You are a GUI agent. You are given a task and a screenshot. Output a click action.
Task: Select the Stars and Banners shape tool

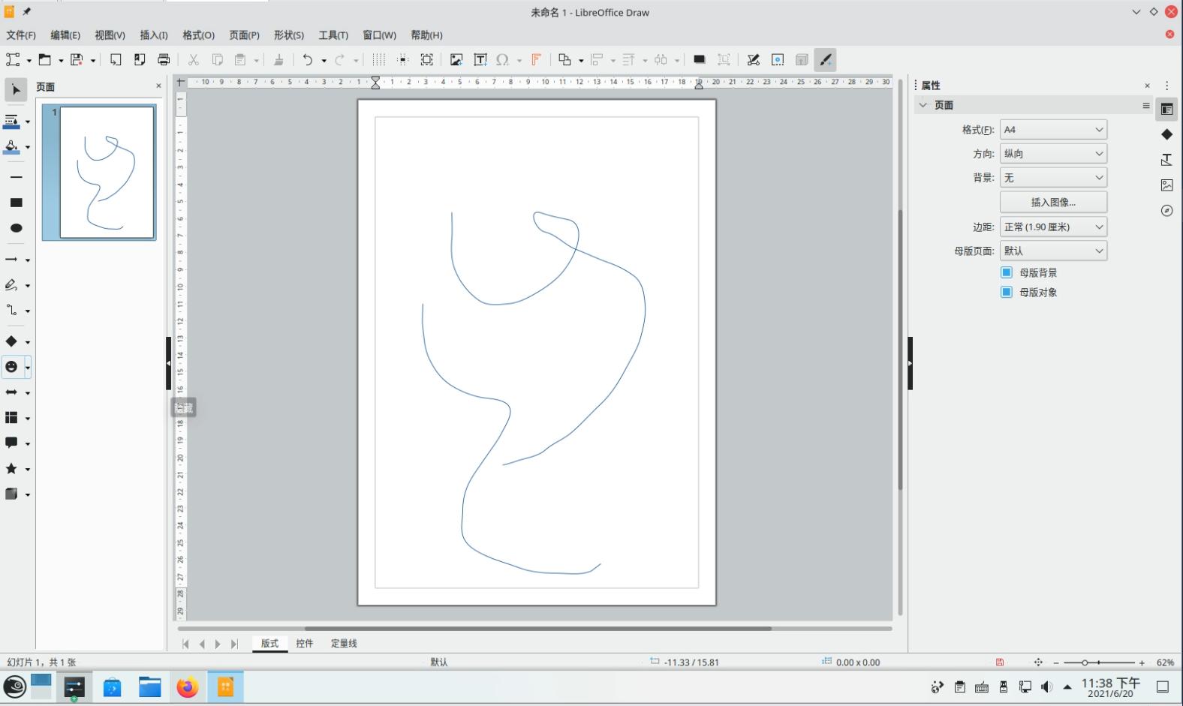[x=11, y=469]
